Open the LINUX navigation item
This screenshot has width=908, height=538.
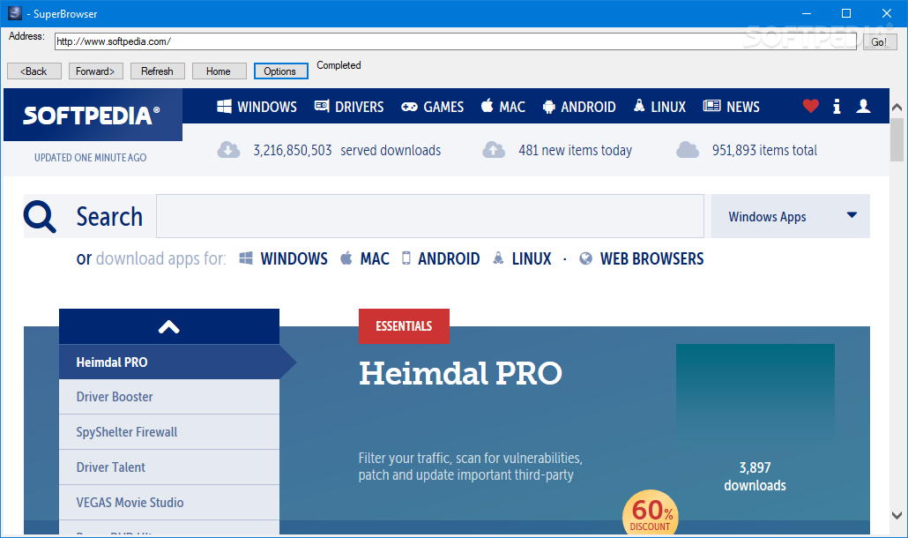point(659,107)
